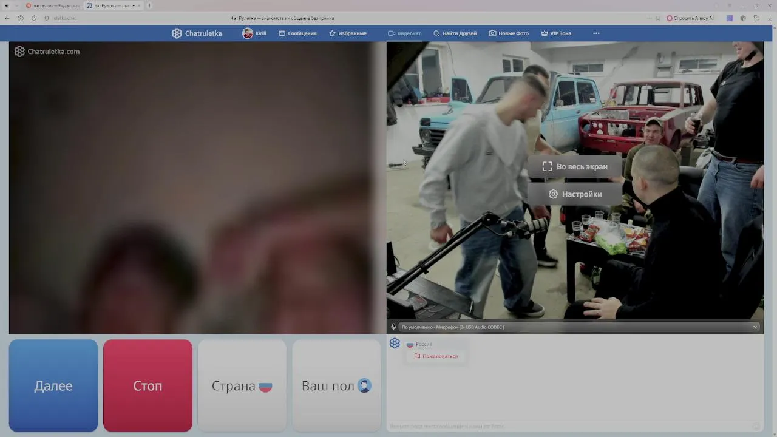This screenshot has height=437, width=777.
Task: Click the emoji icon in message field
Action: [756, 427]
